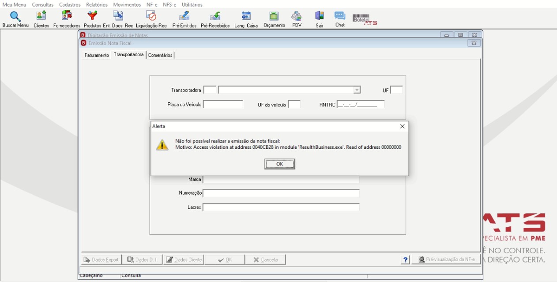Image resolution: width=557 pixels, height=282 pixels.
Task: Open Lanç. Caixa toolbar icon
Action: pos(246,20)
